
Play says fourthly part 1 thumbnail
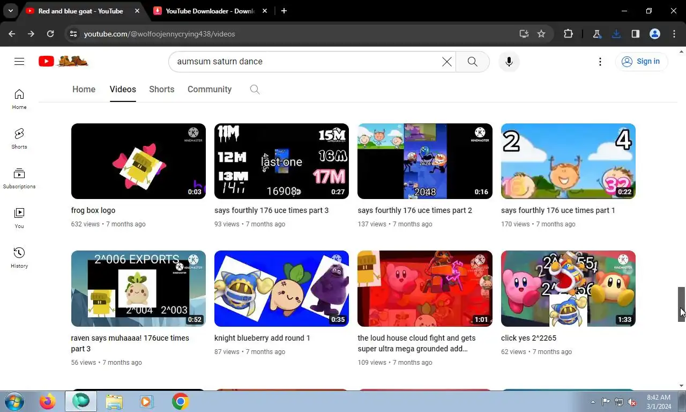[568, 161]
